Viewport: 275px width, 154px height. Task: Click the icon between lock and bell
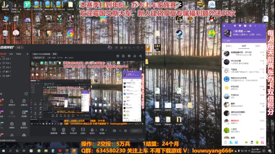pyautogui.click(x=129, y=56)
